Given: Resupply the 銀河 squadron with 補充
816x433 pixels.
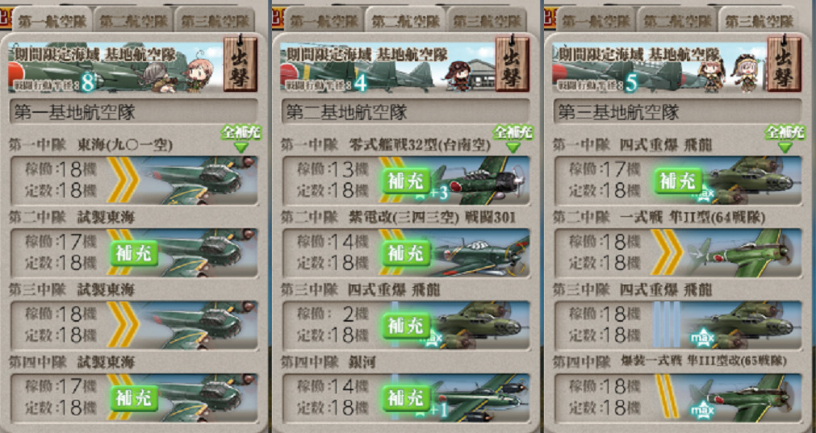Looking at the screenshot, I should (407, 398).
